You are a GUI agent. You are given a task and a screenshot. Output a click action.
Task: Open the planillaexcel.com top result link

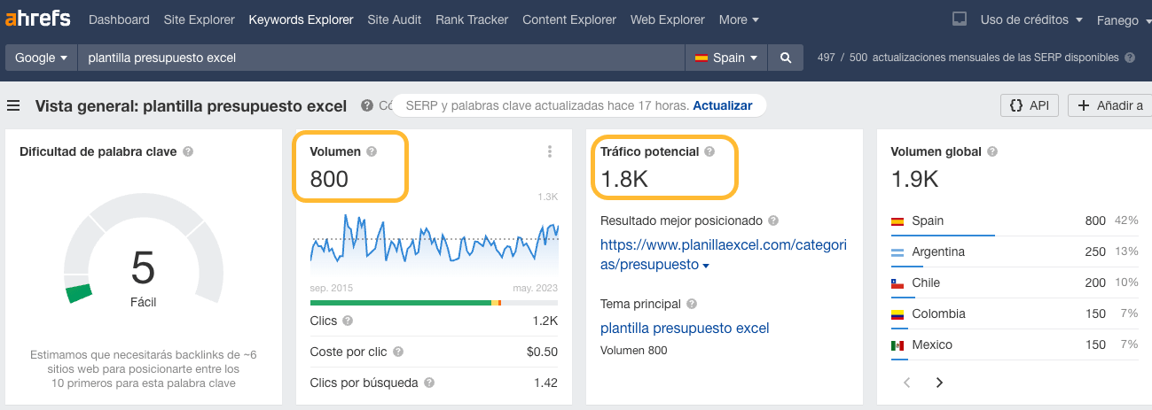click(x=724, y=254)
